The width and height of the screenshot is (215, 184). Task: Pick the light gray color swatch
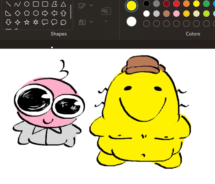pos(156,14)
